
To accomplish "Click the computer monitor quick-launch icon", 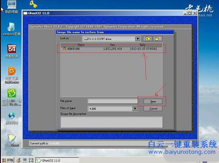I will [25, 160].
